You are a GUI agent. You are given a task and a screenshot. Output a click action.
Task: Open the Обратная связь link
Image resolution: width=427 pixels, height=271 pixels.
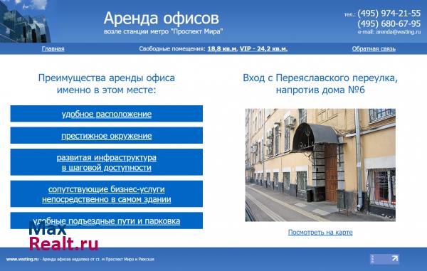(374, 48)
